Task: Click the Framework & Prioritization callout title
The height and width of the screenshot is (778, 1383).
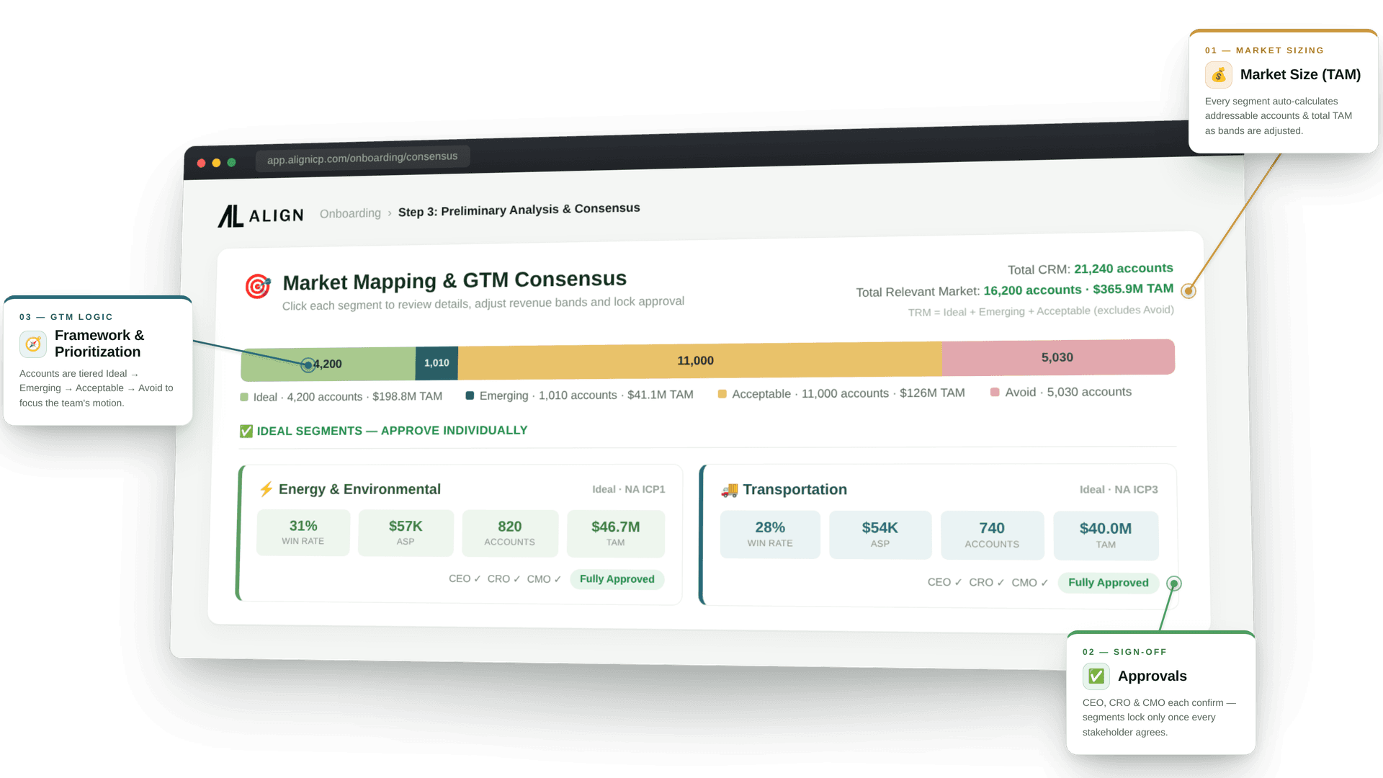Action: click(x=99, y=344)
